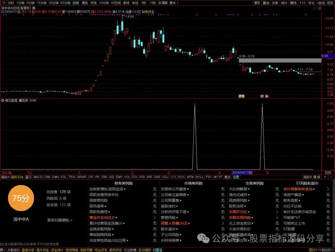Screen dimensions: 335x252
Task: Click the diamond icon at chart top-right
Action: tap(314, 8)
